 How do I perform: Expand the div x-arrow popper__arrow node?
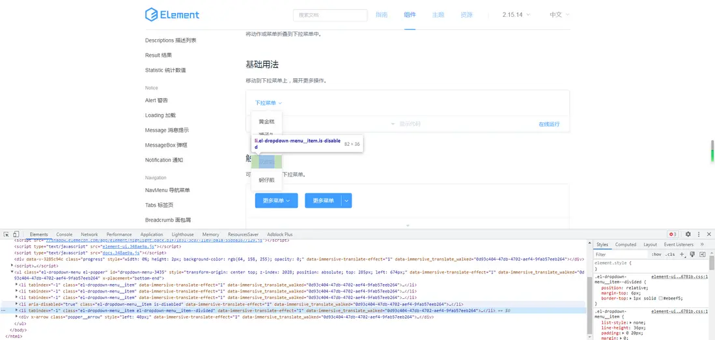17,317
